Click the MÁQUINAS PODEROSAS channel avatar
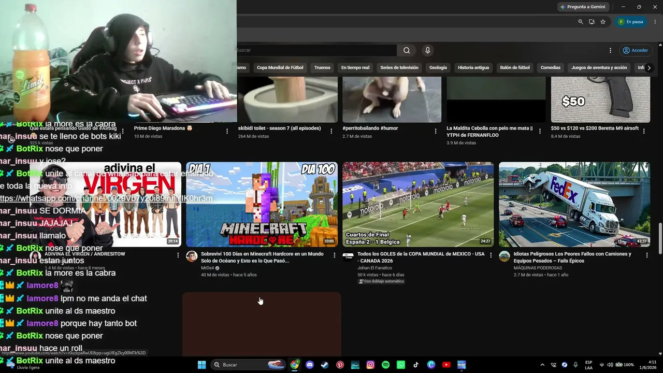The width and height of the screenshot is (663, 373). coord(505,256)
